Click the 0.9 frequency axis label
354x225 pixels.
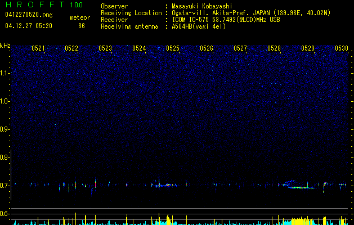pyautogui.click(x=5, y=129)
